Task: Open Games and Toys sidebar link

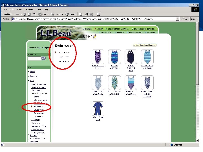Action: pyautogui.click(x=39, y=126)
